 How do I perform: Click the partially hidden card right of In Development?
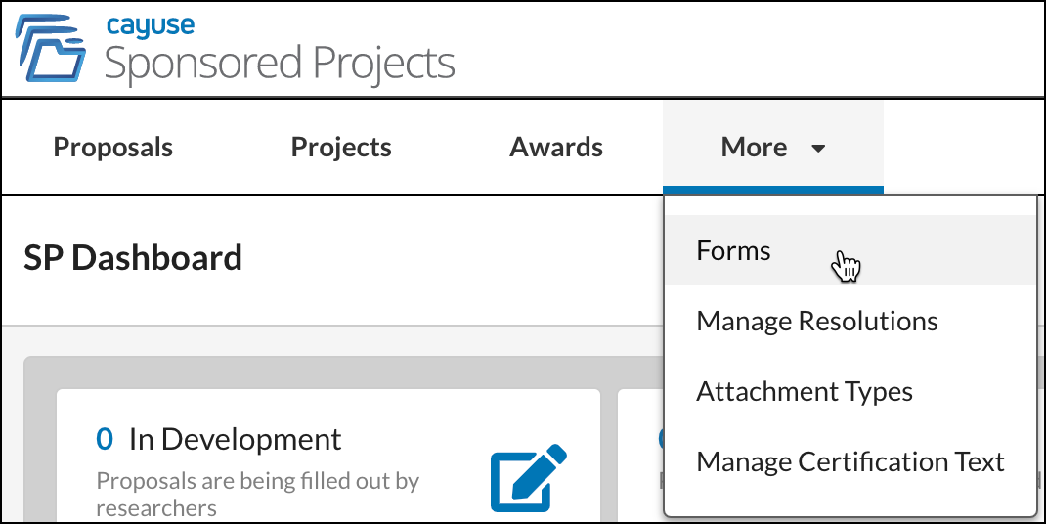(641, 456)
